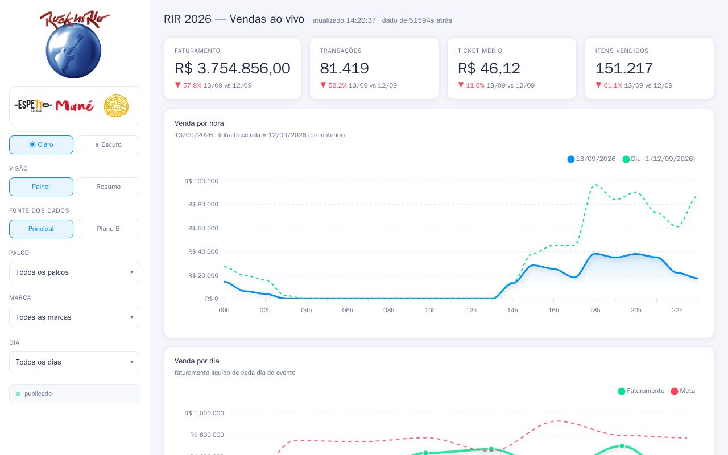Screen dimensions: 728x455
Task: Click the R$ 60.000 axis label
Action: (203, 228)
